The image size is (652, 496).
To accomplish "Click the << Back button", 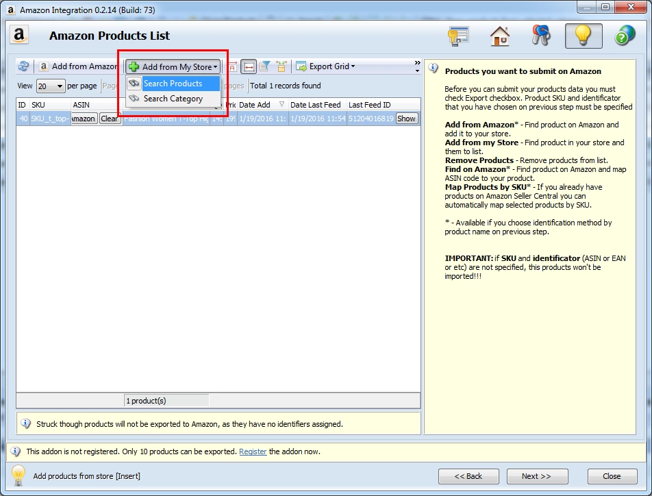I will (468, 476).
